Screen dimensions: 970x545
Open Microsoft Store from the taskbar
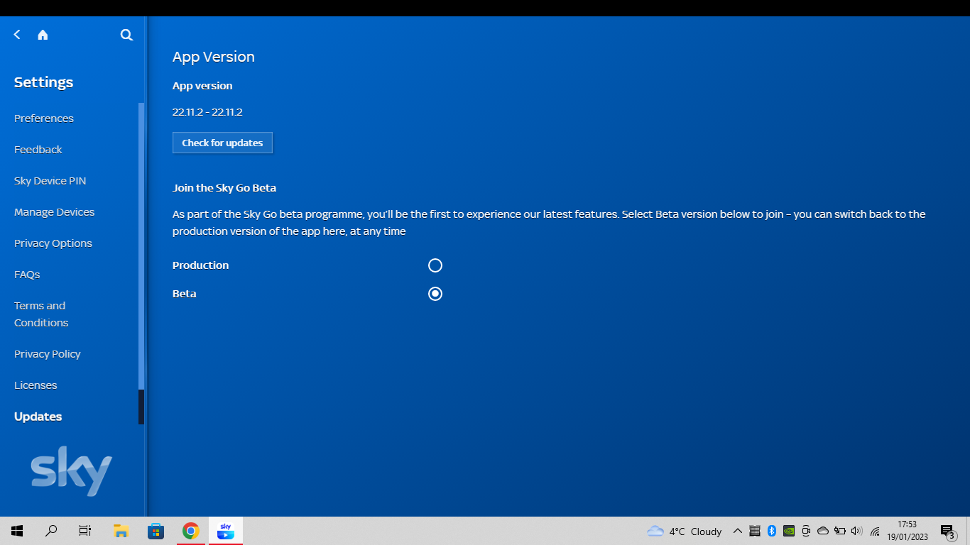[x=156, y=531]
